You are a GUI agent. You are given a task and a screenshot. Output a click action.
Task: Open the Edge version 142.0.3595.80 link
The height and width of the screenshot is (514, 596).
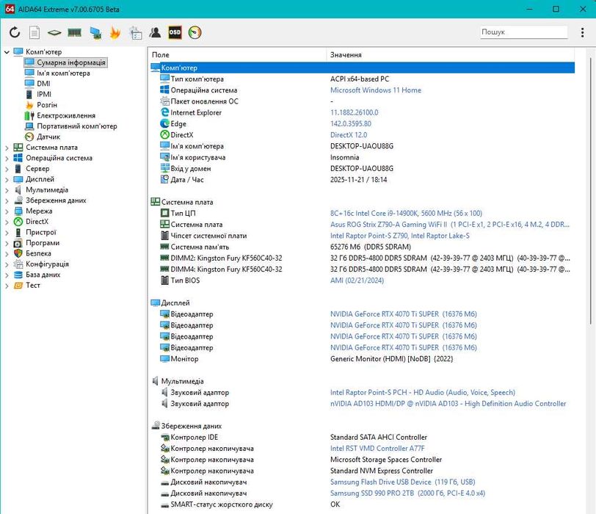351,123
